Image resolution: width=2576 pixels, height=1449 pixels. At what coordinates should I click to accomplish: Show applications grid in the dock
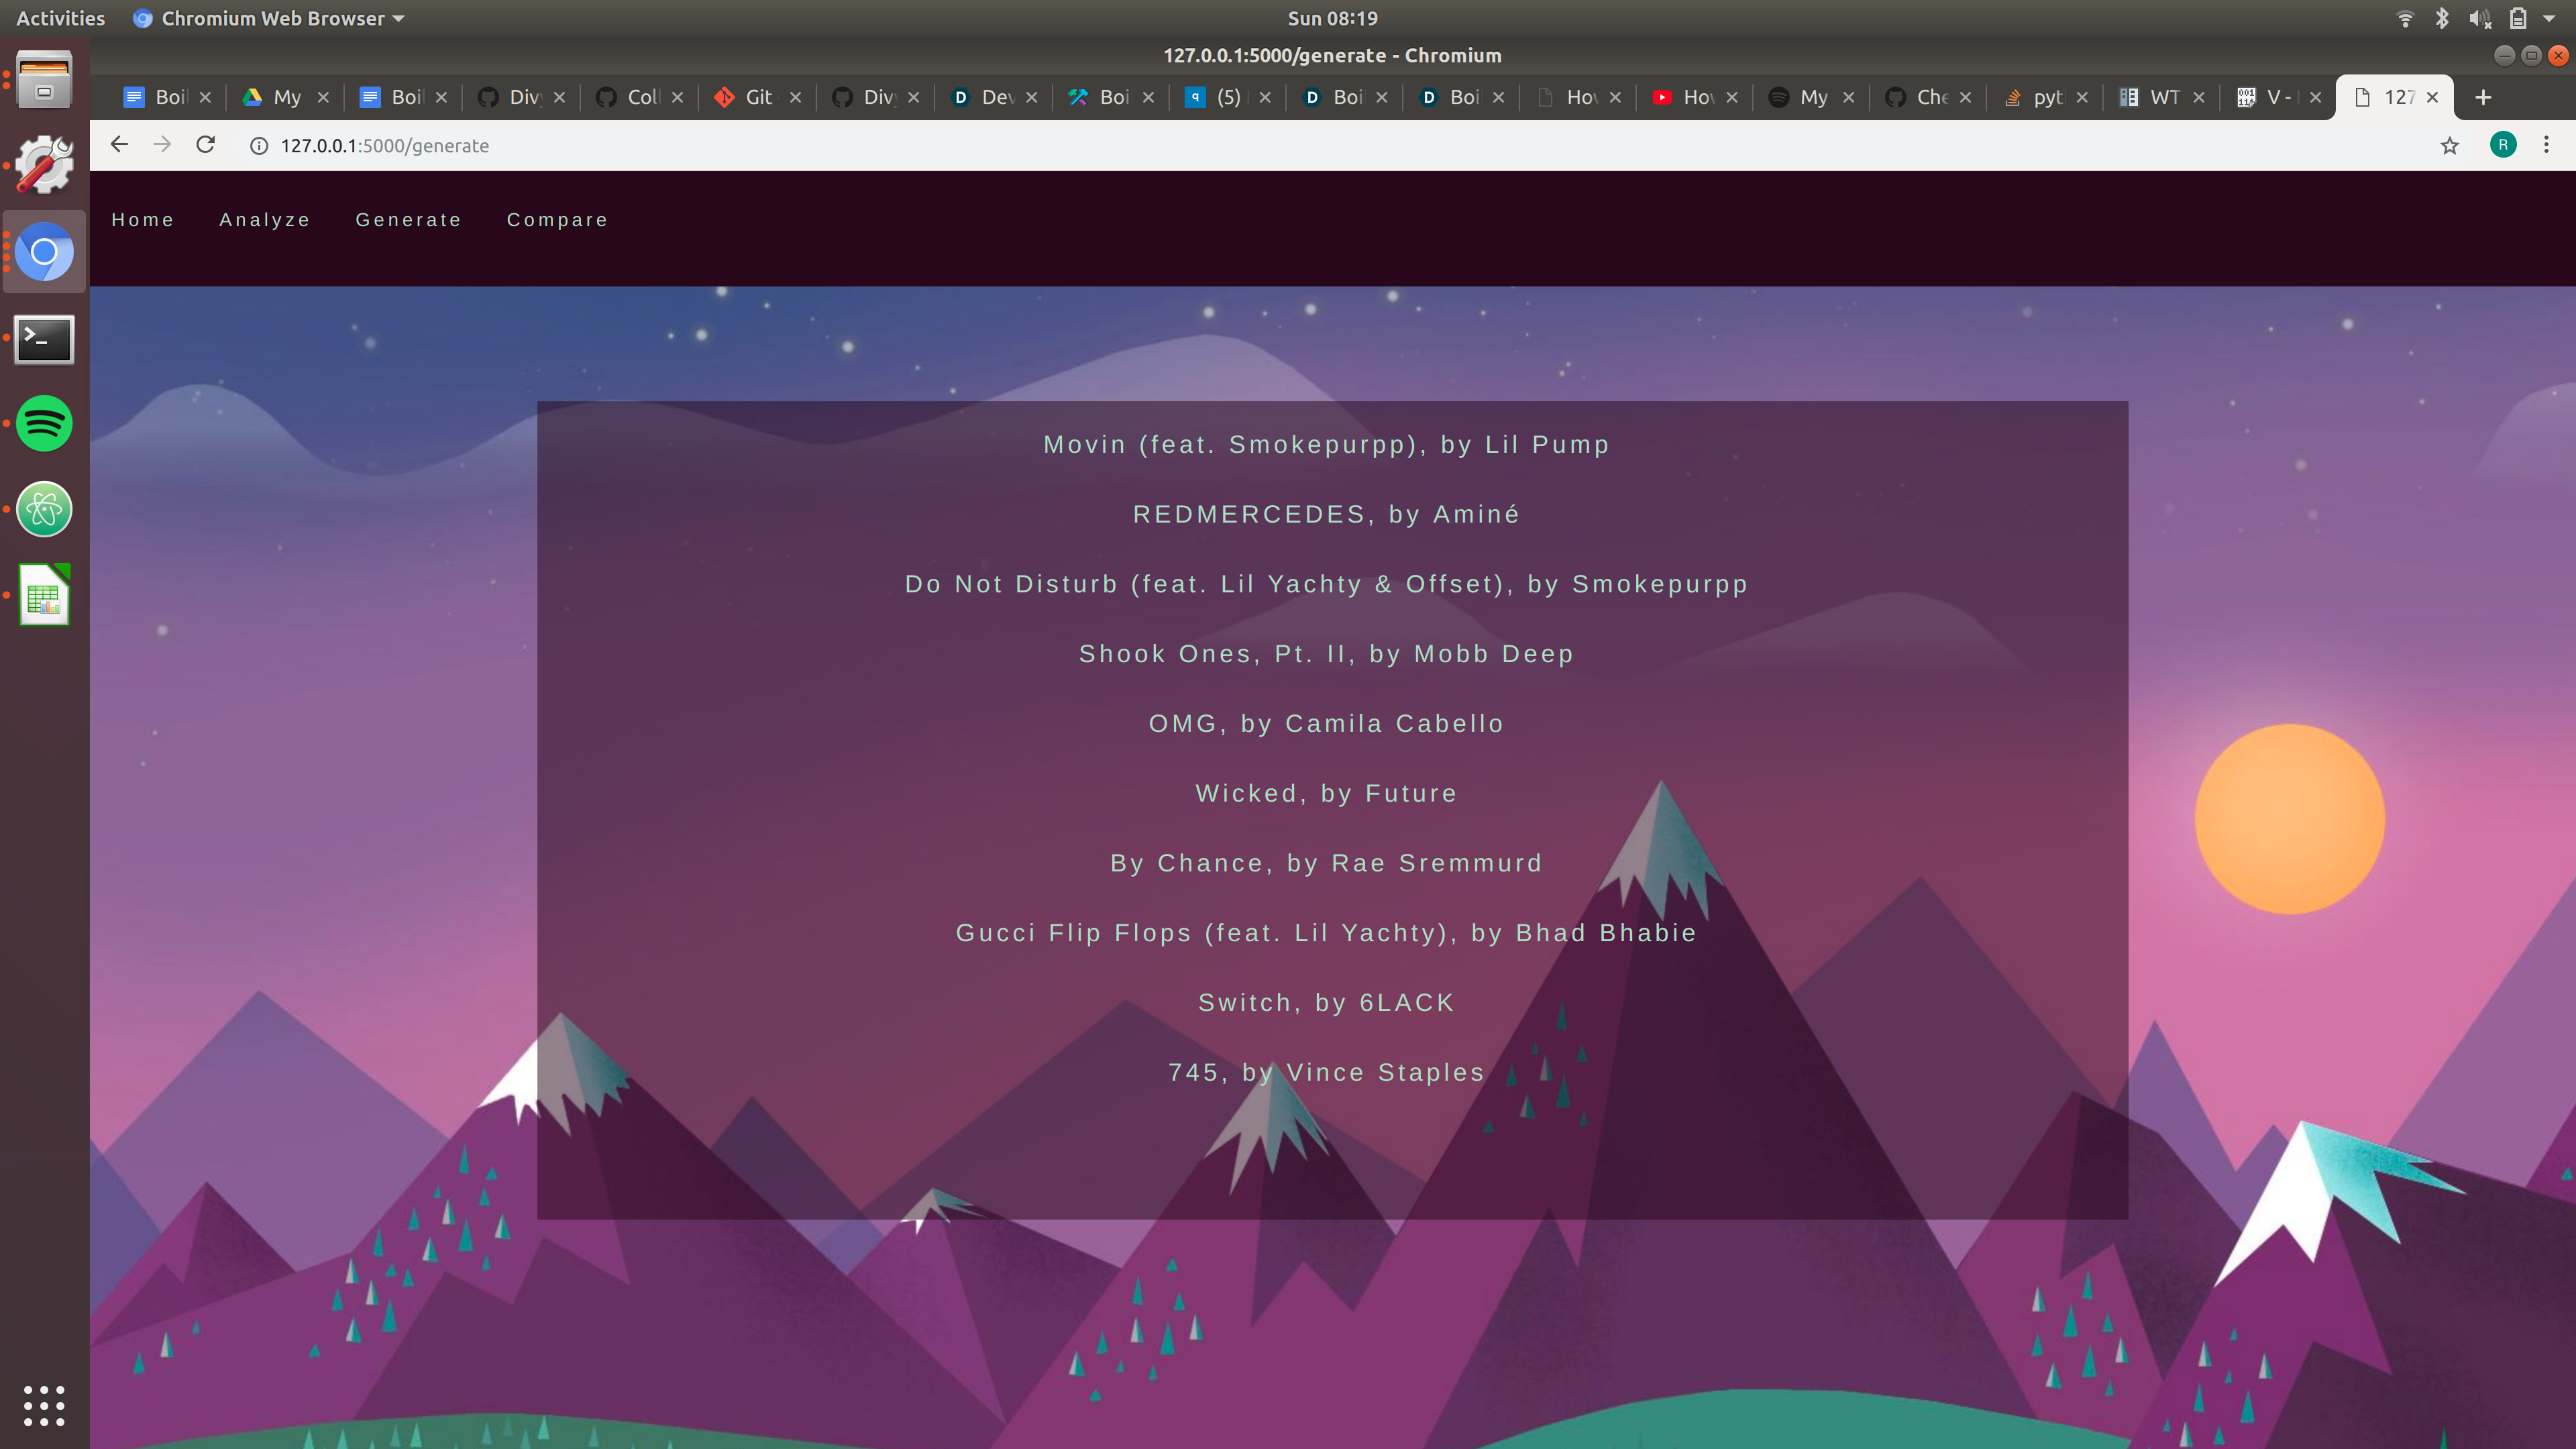pos(44,1405)
